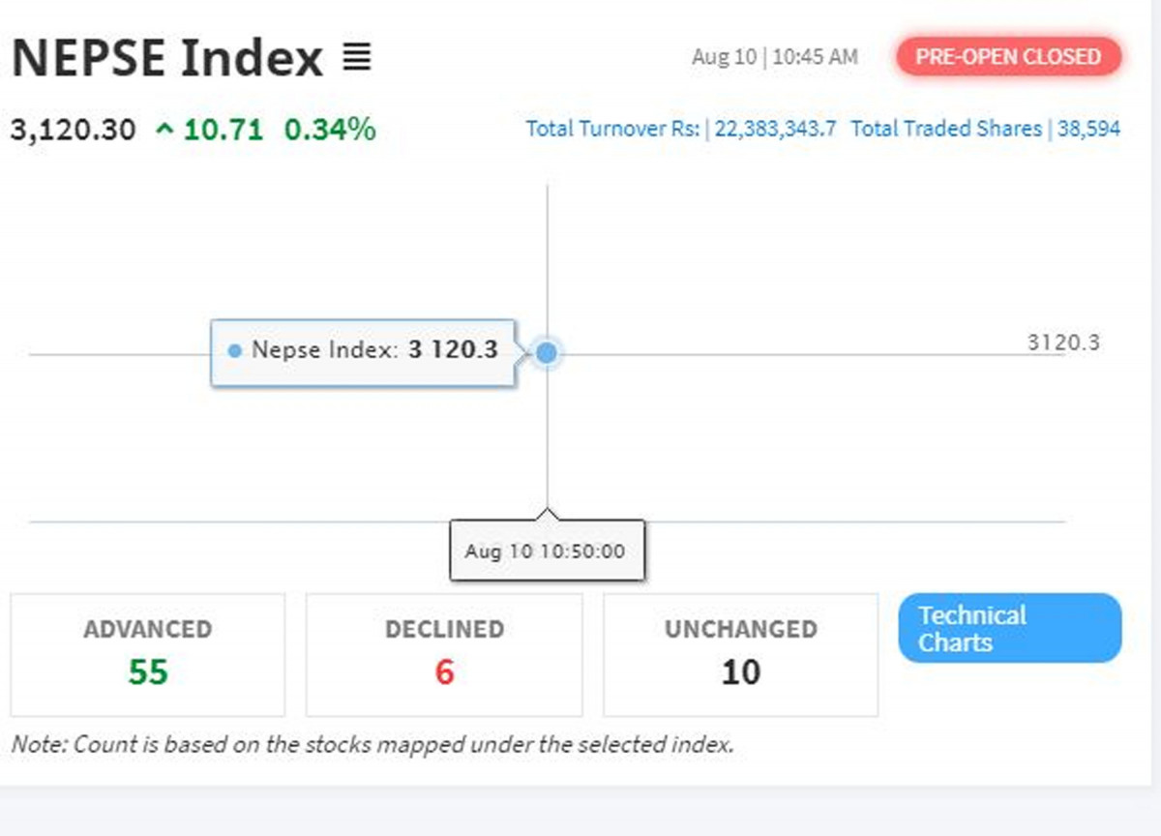Select the DECLINED stocks box
The height and width of the screenshot is (836, 1161).
click(x=444, y=654)
